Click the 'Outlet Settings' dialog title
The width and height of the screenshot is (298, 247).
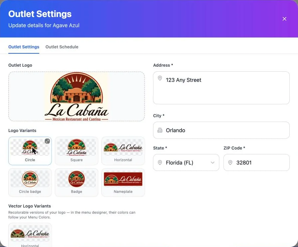(x=40, y=14)
